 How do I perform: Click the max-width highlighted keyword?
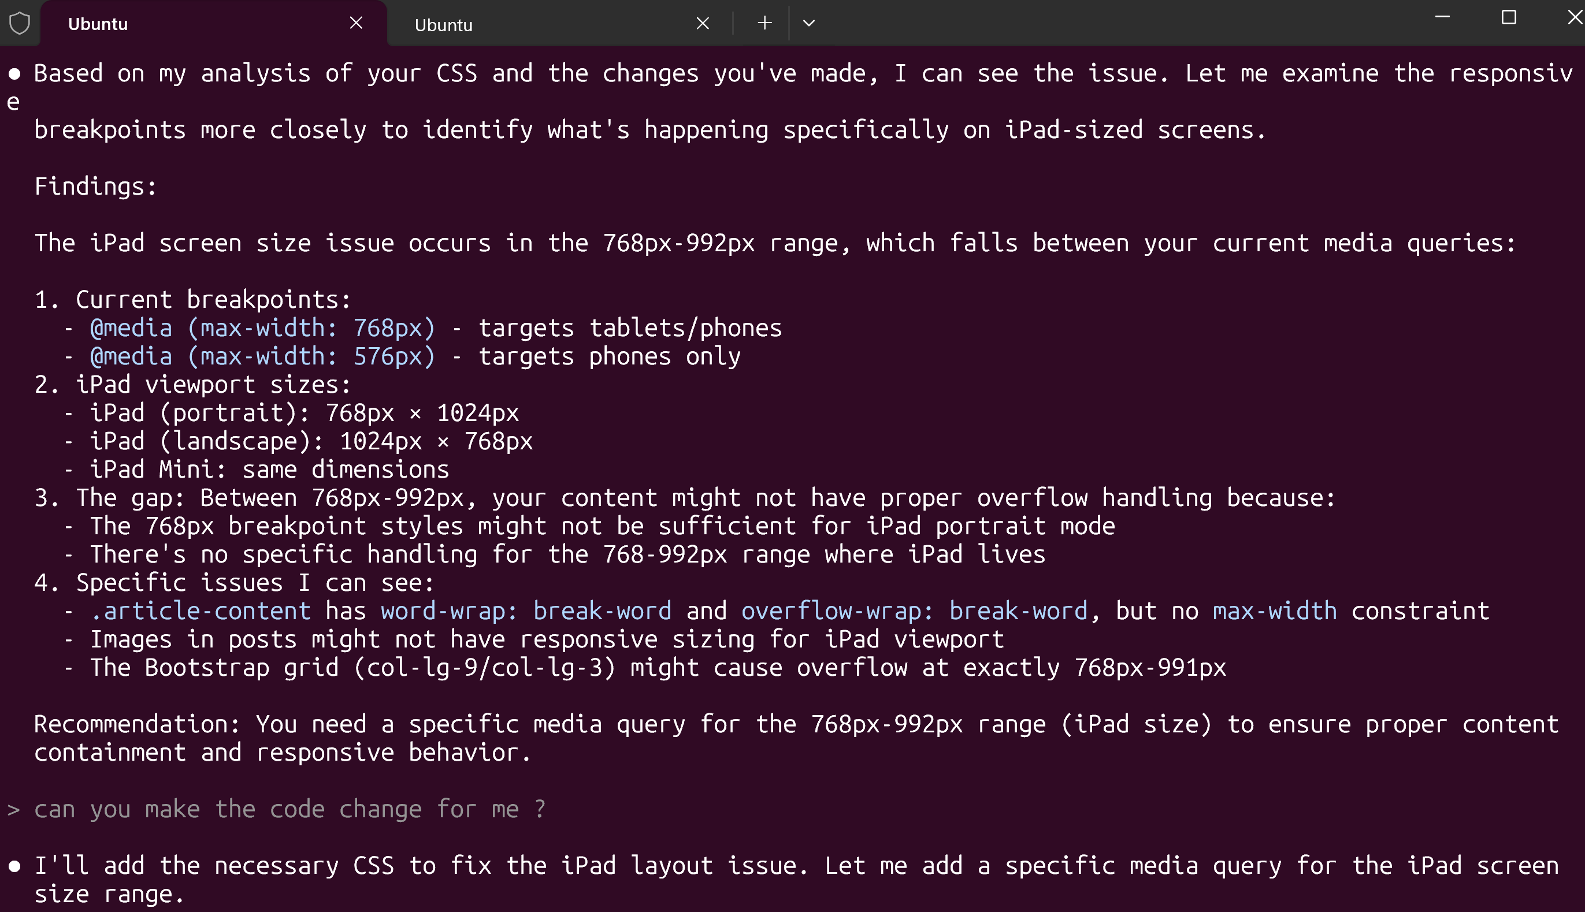(x=1274, y=611)
